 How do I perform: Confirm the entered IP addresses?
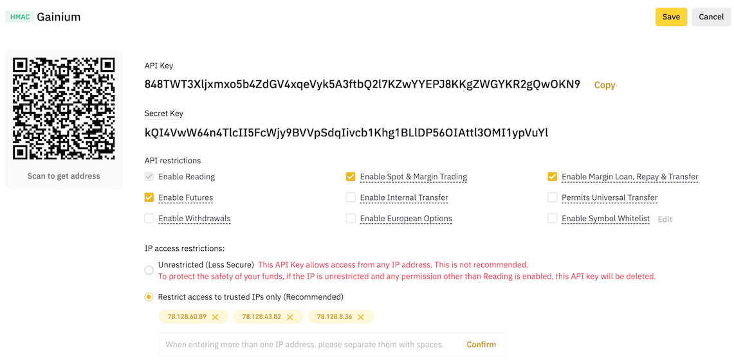481,345
